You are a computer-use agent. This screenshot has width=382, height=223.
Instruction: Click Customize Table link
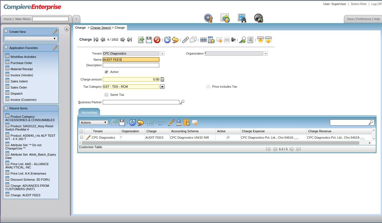tap(90, 147)
